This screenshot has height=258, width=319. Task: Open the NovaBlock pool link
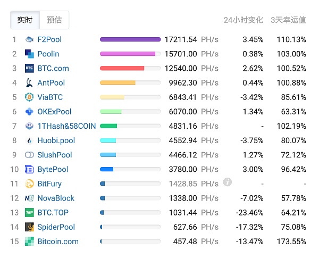pos(56,198)
